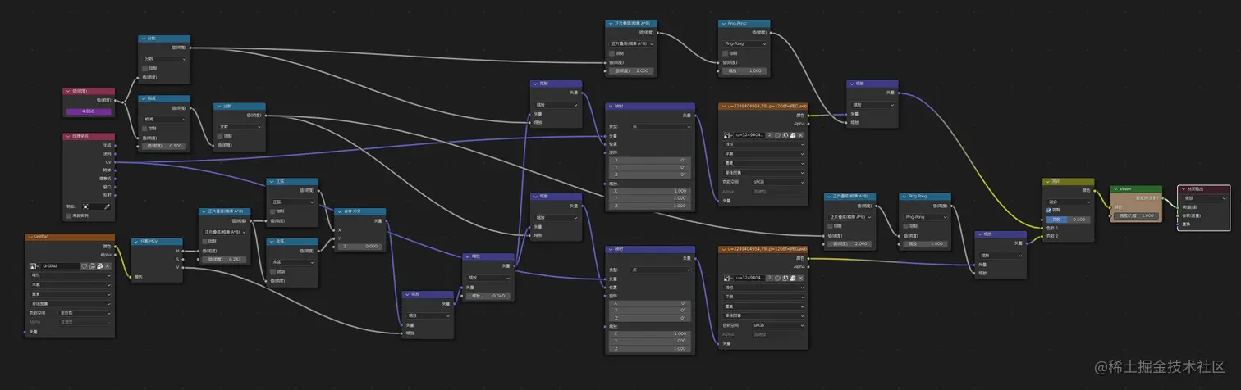
Task: Pick object with eyedropper in 纹理坐标 node
Action: click(x=108, y=206)
